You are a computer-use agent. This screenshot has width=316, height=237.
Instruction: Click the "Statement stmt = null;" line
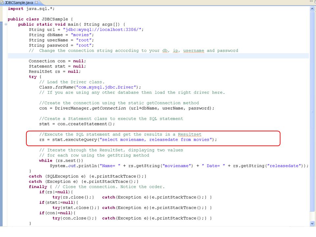[57, 66]
